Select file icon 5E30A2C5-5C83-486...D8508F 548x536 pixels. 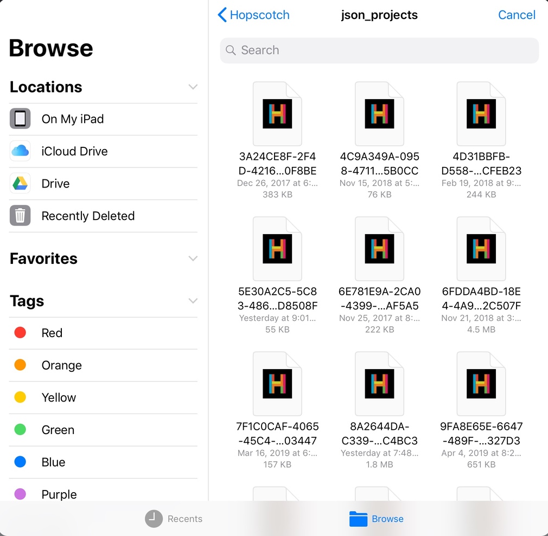point(277,249)
